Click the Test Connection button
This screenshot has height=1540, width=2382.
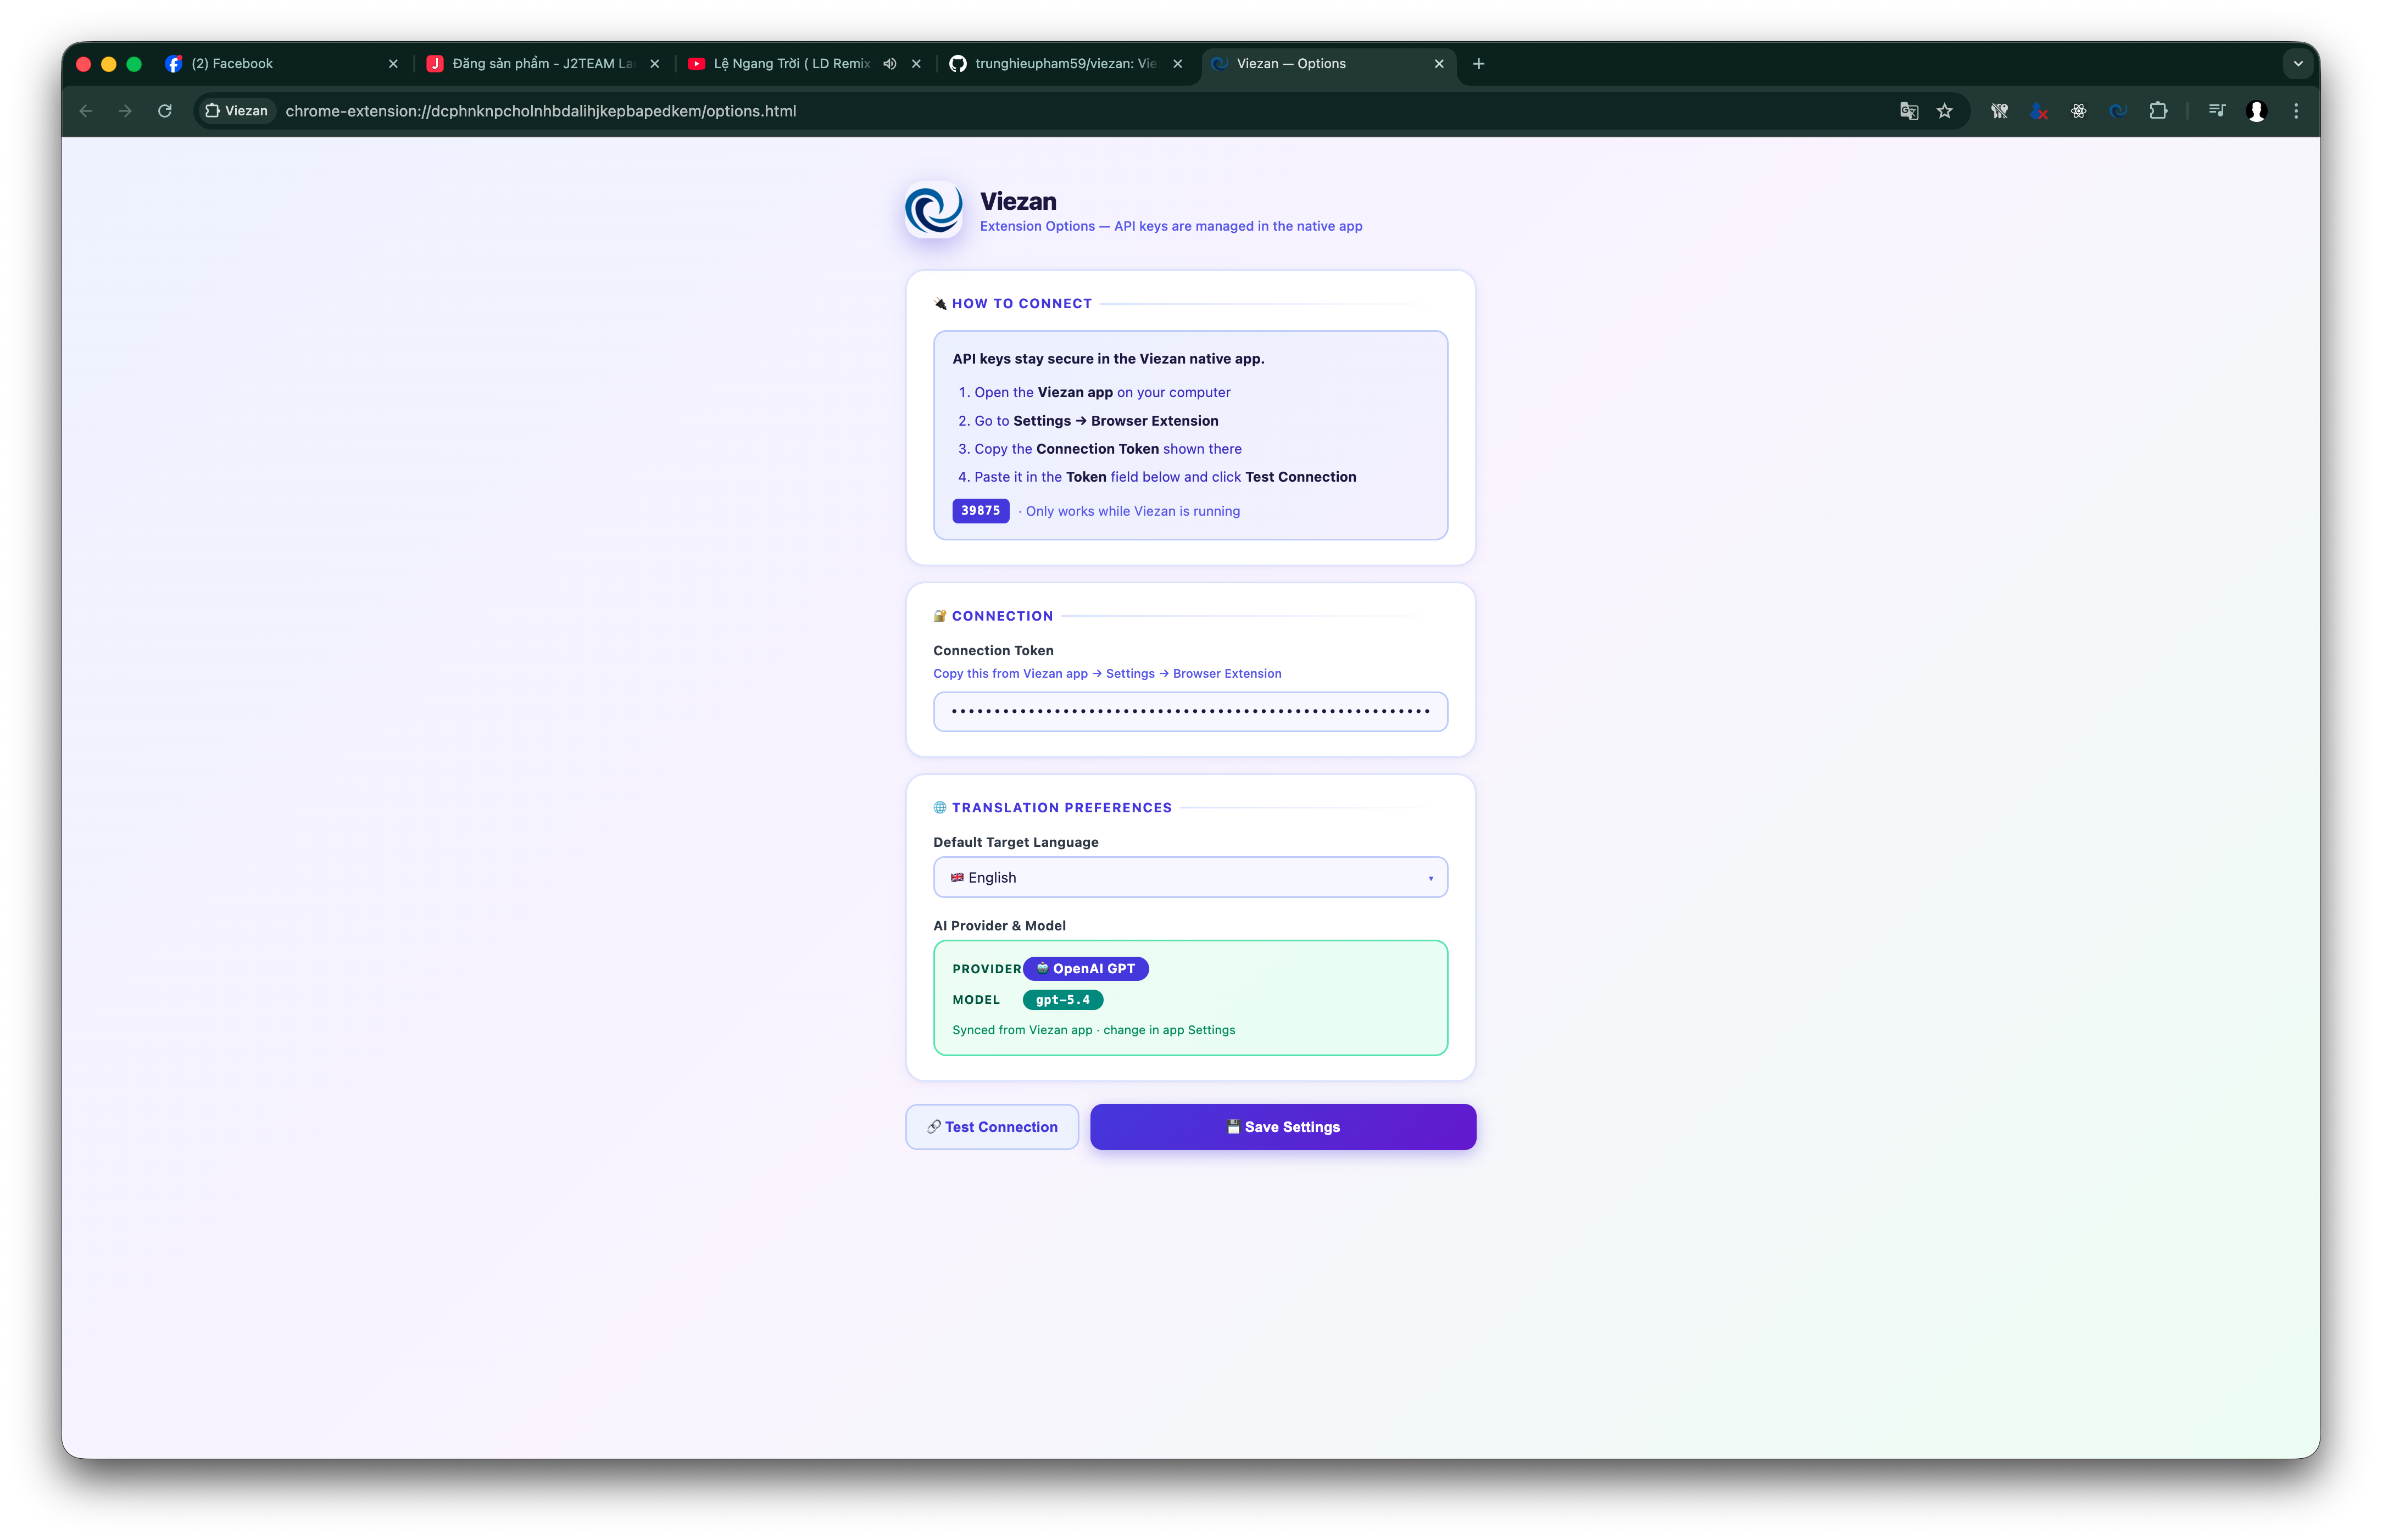(x=992, y=1127)
